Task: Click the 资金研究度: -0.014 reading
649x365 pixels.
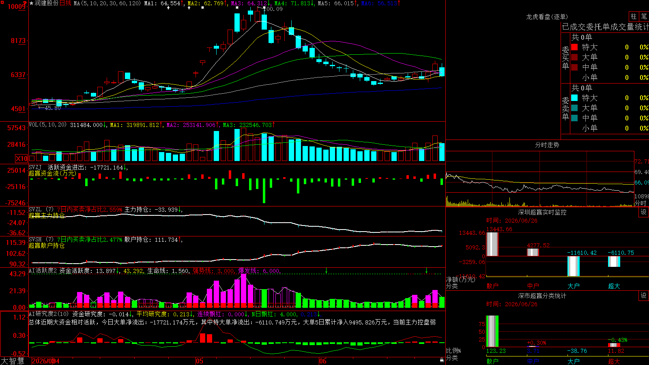Action: tap(102, 314)
